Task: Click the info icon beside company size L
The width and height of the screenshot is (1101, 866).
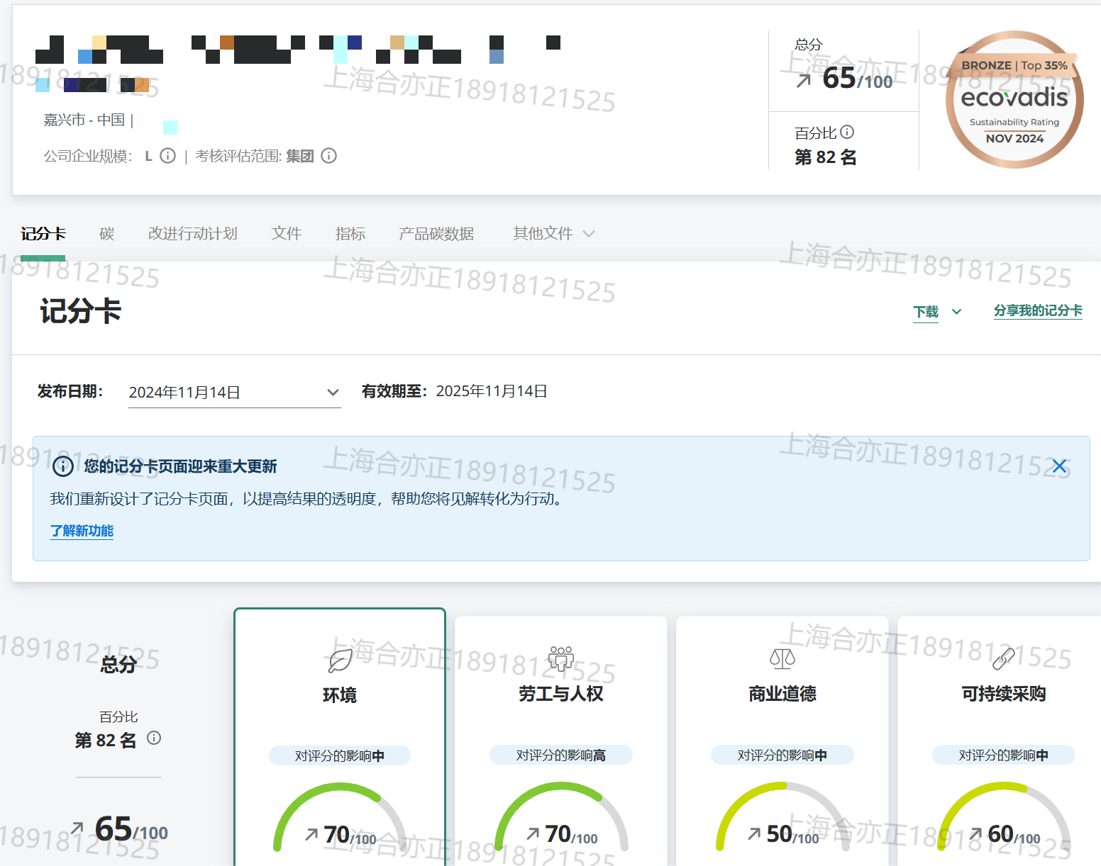Action: click(x=167, y=156)
